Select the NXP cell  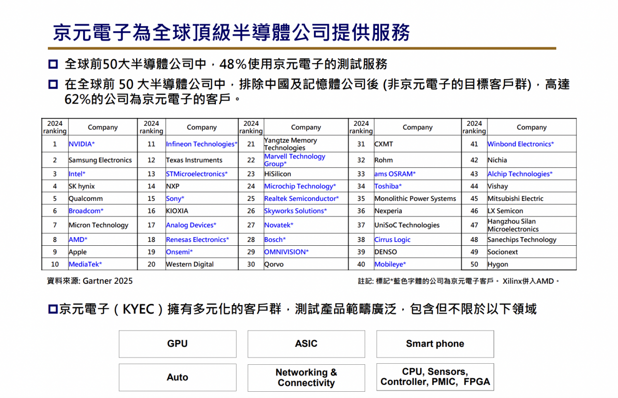(x=202, y=186)
